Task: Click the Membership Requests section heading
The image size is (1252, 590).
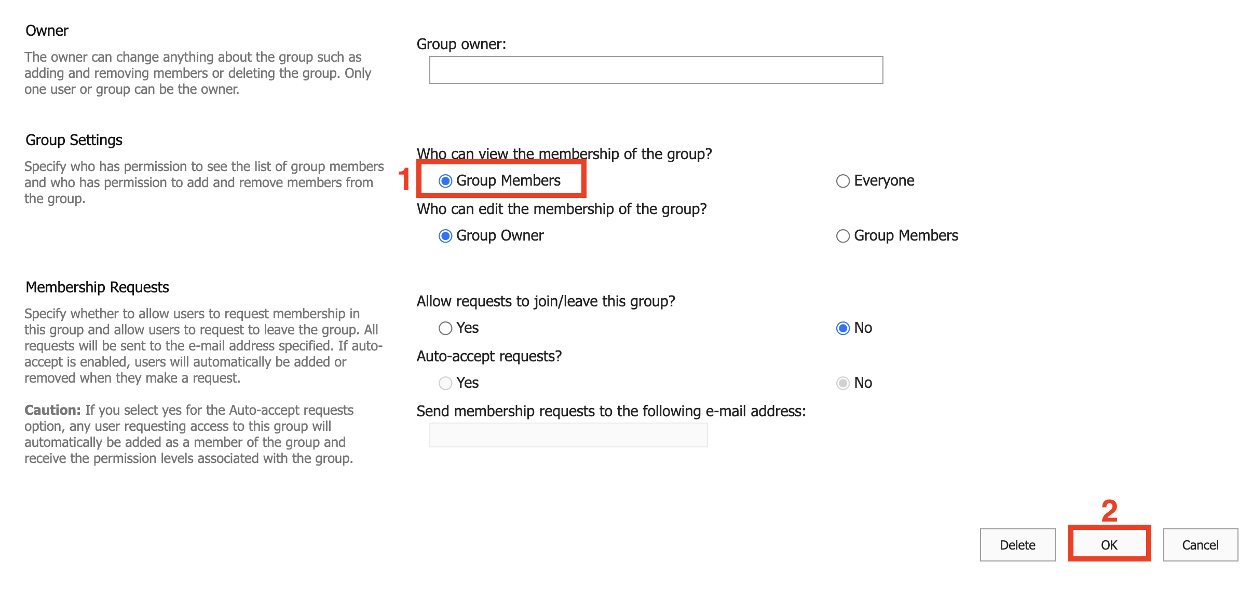Action: point(97,287)
